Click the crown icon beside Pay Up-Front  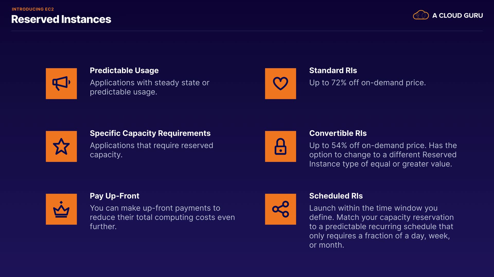61,209
